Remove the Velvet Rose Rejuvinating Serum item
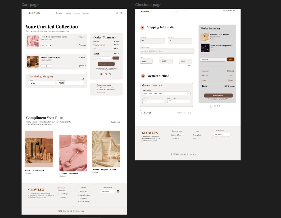The height and width of the screenshot is (218, 281). coord(82,45)
